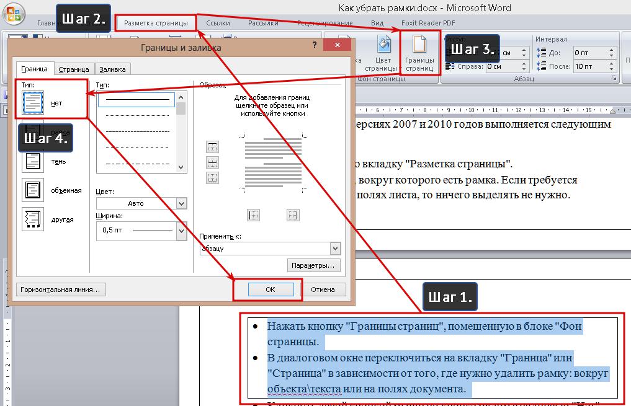
Task: Click the help question mark in dialog
Action: [x=315, y=45]
